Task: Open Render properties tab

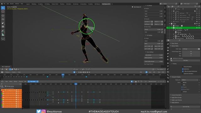Action: [x=168, y=48]
